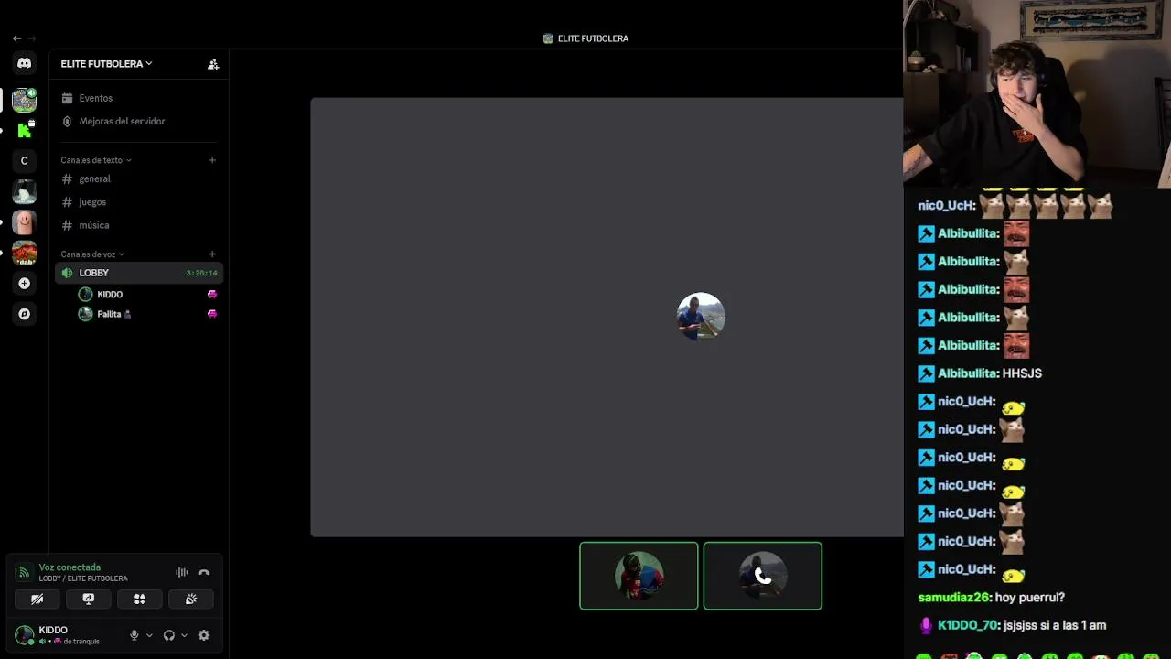Share your screen
The width and height of the screenshot is (1171, 659).
(x=89, y=599)
